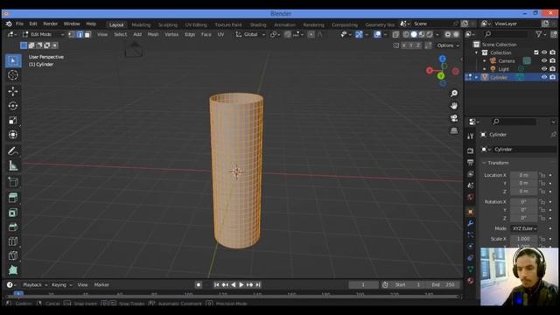
Task: Select the Add Cube tool
Action: [13, 182]
